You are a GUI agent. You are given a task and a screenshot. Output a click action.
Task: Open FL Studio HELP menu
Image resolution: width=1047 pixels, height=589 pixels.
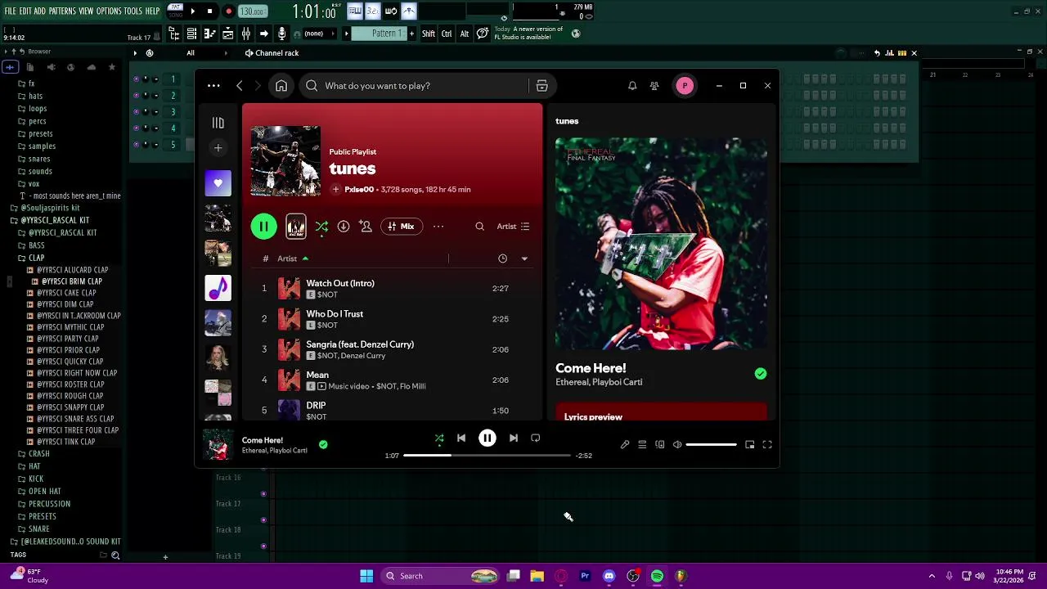(x=153, y=11)
